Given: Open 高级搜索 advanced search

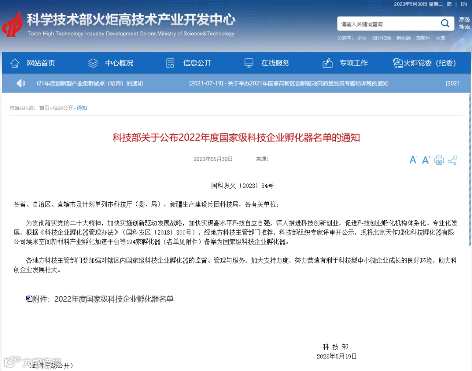Looking at the screenshot, I should (464, 24).
